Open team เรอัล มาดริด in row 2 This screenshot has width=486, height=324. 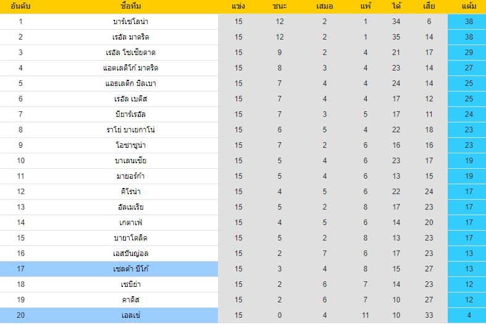[131, 37]
